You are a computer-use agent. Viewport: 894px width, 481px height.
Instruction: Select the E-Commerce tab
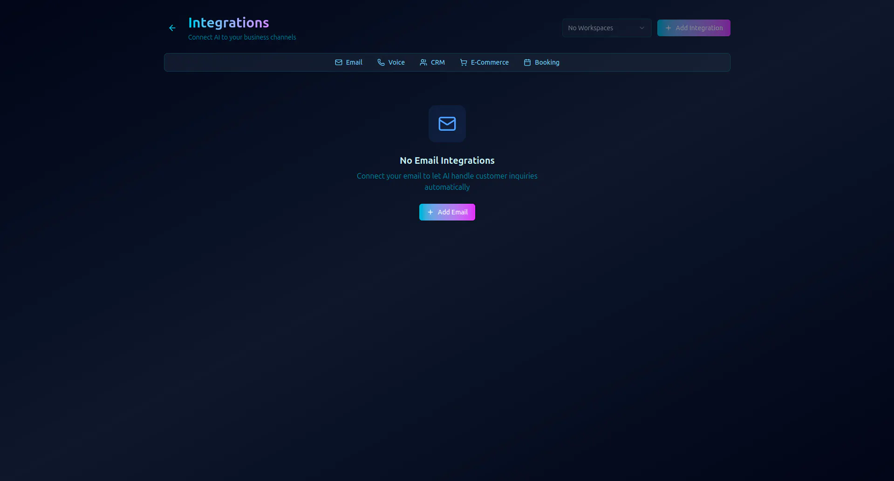(484, 62)
